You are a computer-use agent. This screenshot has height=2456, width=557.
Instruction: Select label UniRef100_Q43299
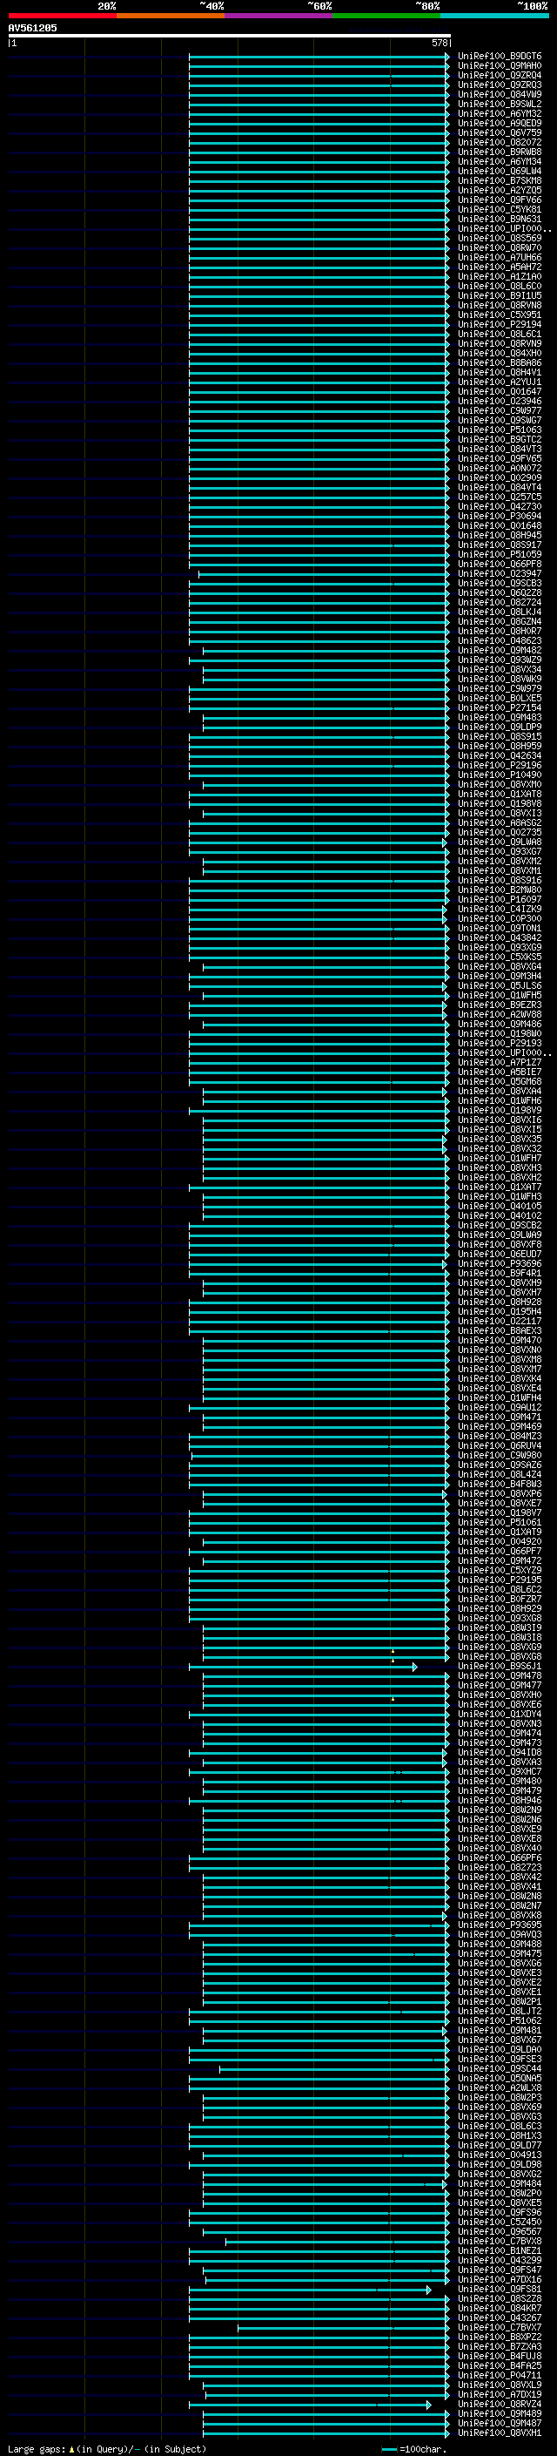coord(499,2260)
